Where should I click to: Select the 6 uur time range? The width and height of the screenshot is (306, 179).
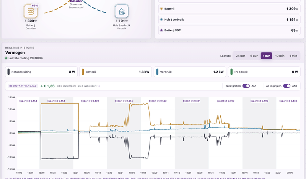click(254, 56)
